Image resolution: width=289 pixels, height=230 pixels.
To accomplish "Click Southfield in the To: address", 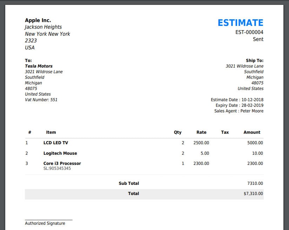I will click(35, 77).
